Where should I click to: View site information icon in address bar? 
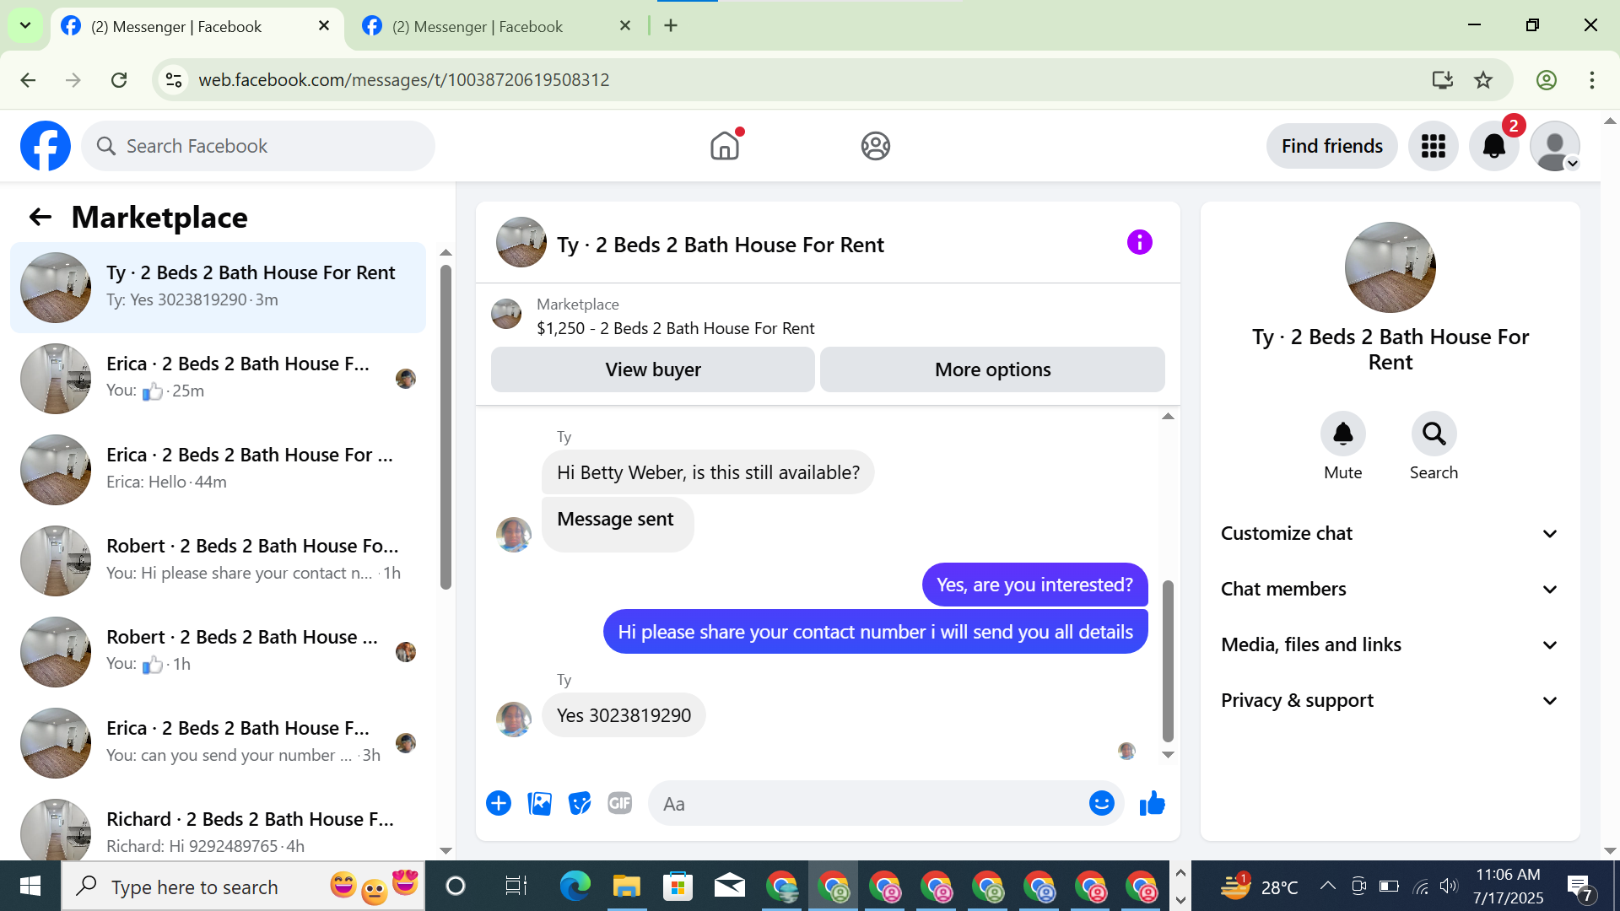pos(174,80)
